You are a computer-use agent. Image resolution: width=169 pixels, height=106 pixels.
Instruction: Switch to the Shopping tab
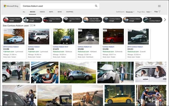coord(70,12)
